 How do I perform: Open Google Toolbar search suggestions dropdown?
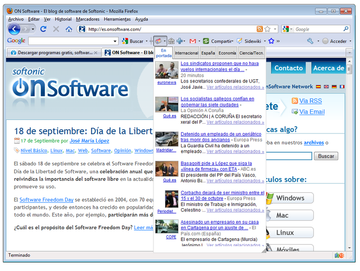pos(115,41)
